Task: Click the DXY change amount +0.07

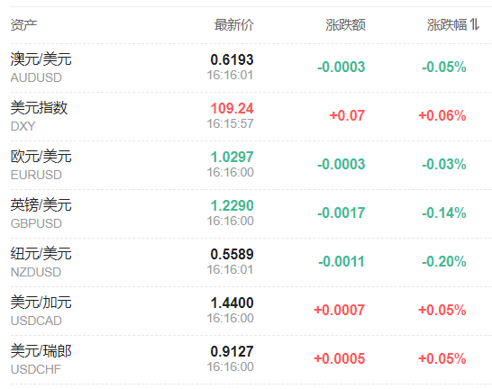Action: [347, 115]
